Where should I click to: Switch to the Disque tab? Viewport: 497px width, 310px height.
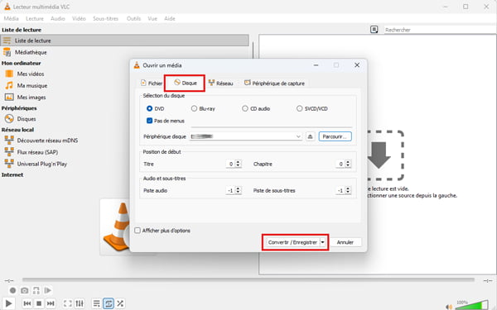click(185, 83)
